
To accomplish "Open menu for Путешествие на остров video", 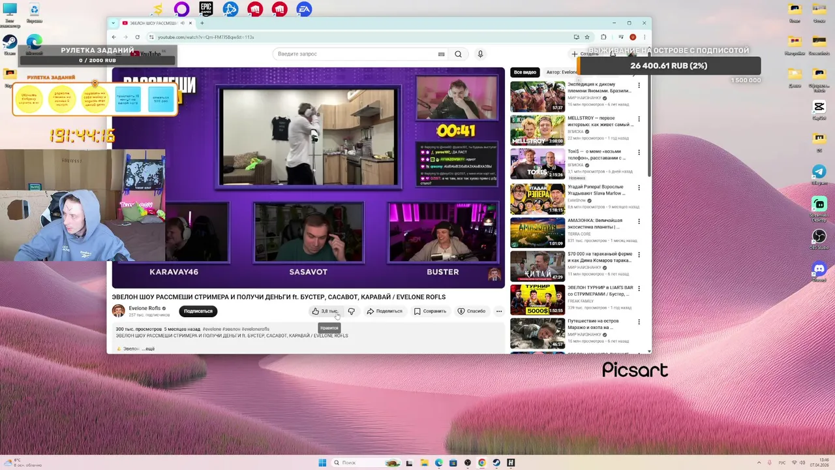I will click(639, 322).
